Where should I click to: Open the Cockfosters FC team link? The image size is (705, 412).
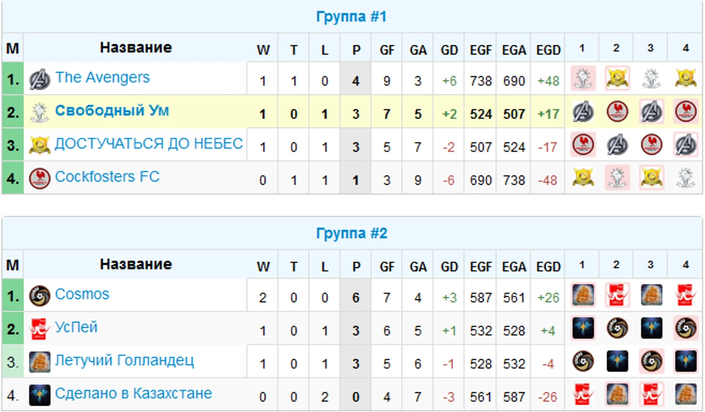point(107,177)
